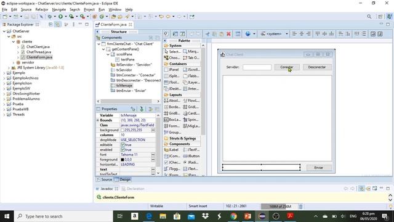Image resolution: width=394 pixels, height=222 pixels.
Task: Select the JLabel palette item
Action: (x=172, y=149)
